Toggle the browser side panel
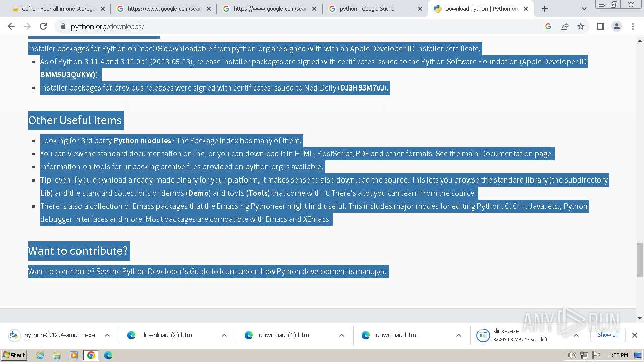 (x=600, y=26)
